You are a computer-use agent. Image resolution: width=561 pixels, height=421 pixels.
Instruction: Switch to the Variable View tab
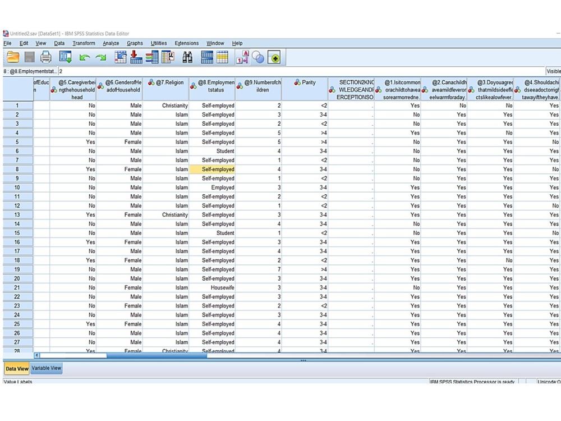tap(47, 368)
